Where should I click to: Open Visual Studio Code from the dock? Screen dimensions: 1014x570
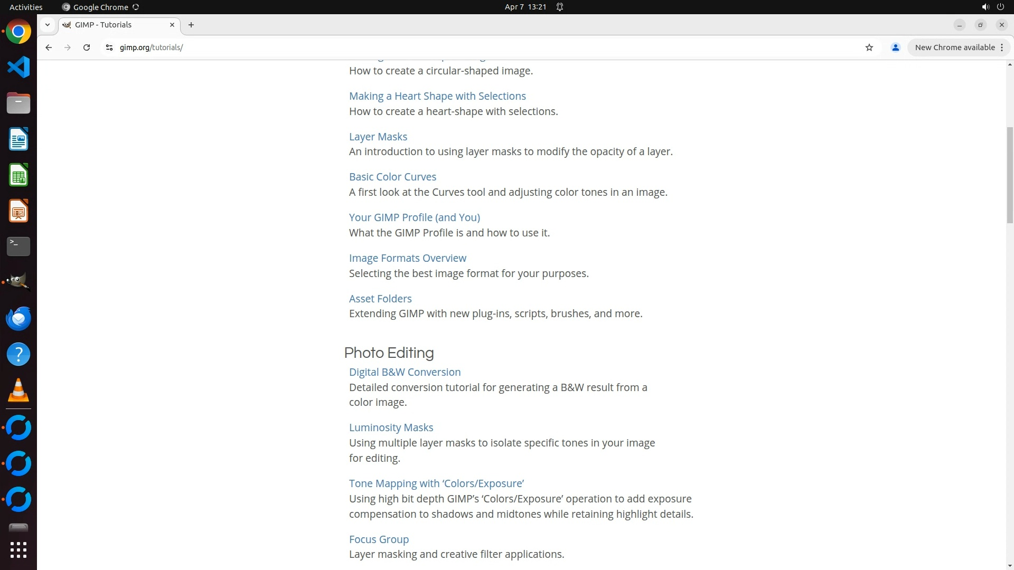click(18, 68)
